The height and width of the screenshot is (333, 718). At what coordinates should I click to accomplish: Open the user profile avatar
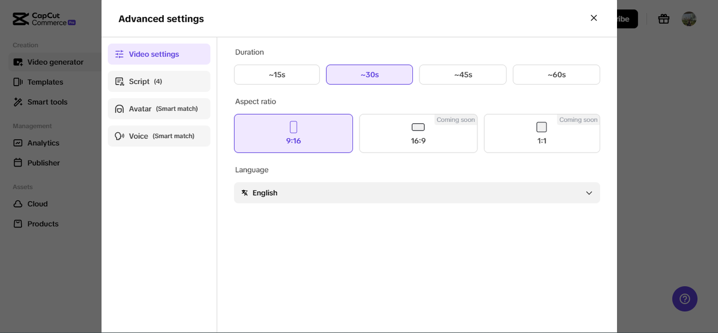click(689, 18)
